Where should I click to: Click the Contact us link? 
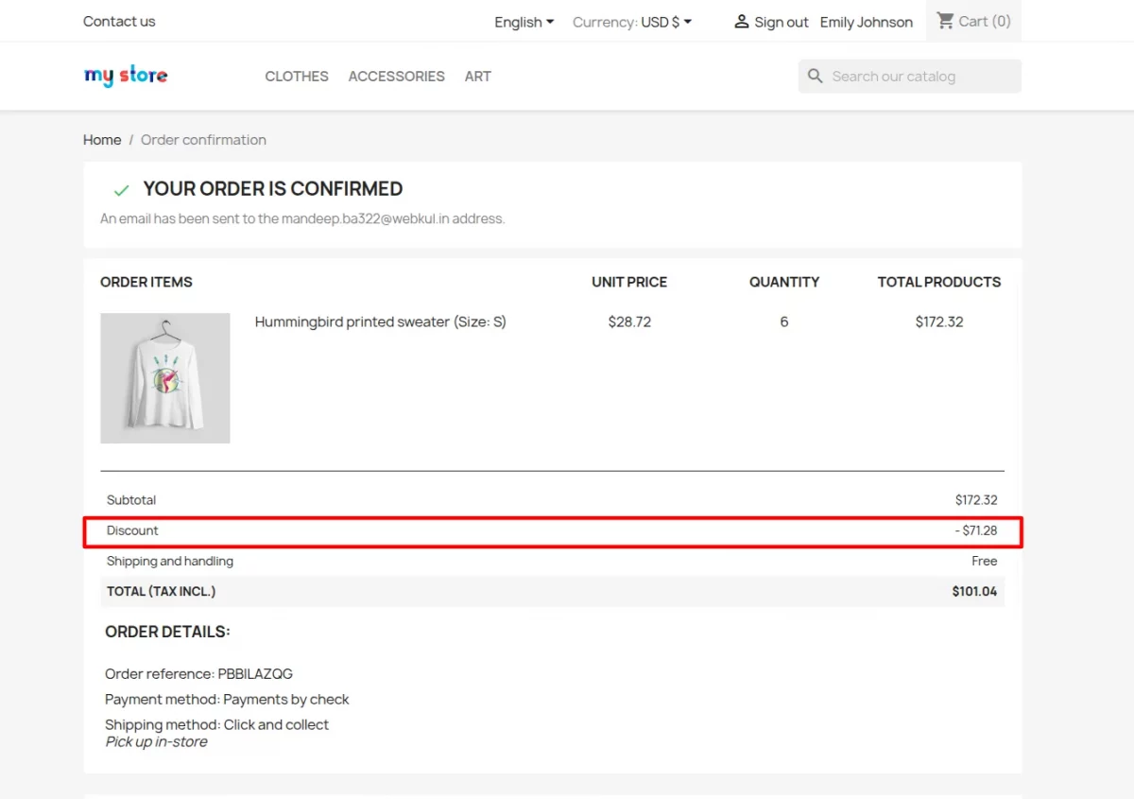pos(118,21)
